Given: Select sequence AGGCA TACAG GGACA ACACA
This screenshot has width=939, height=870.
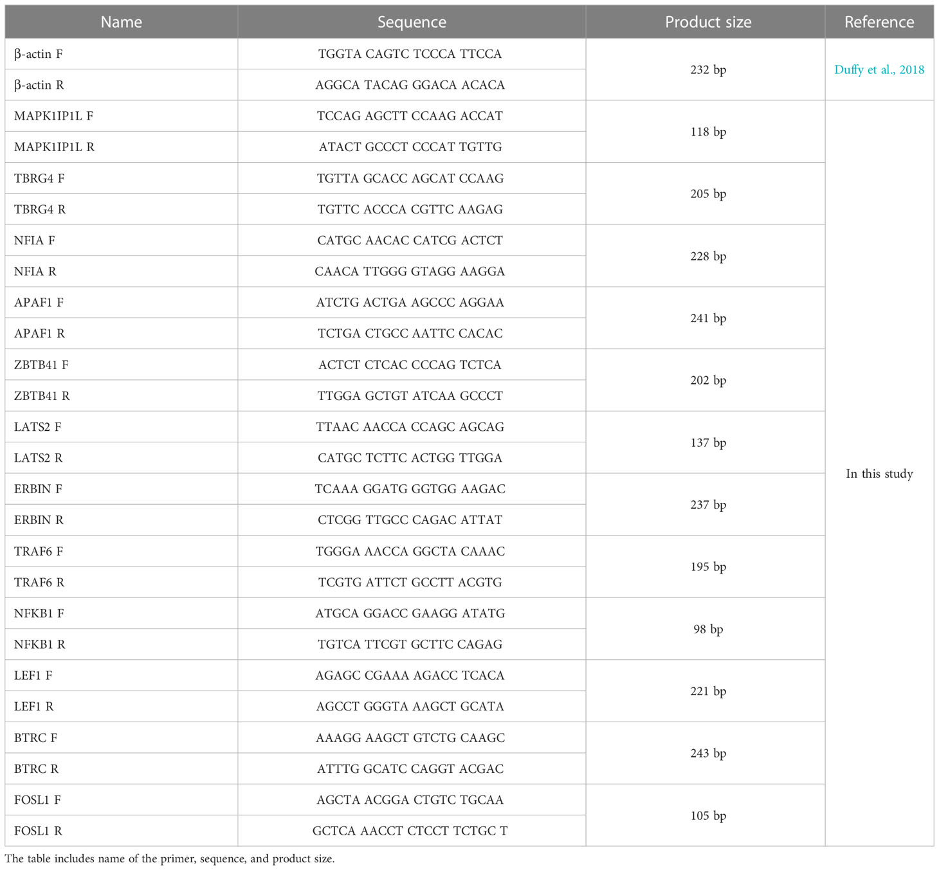Looking at the screenshot, I should tap(410, 85).
